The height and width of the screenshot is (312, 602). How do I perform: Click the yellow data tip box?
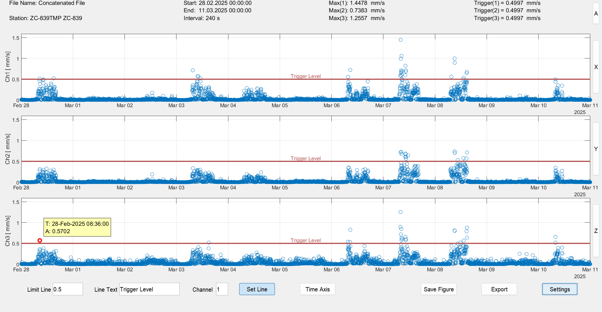77,227
